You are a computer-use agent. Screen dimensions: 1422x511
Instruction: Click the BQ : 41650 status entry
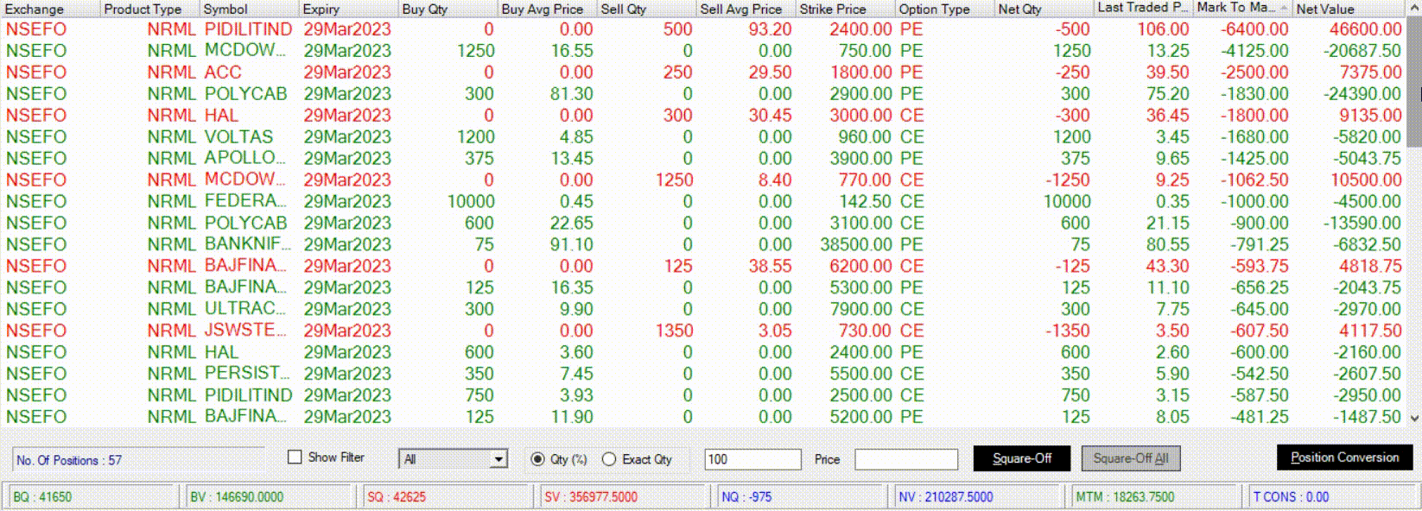(42, 496)
